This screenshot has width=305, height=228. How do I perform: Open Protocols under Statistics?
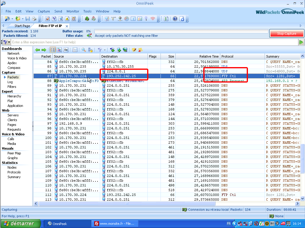point(14,172)
